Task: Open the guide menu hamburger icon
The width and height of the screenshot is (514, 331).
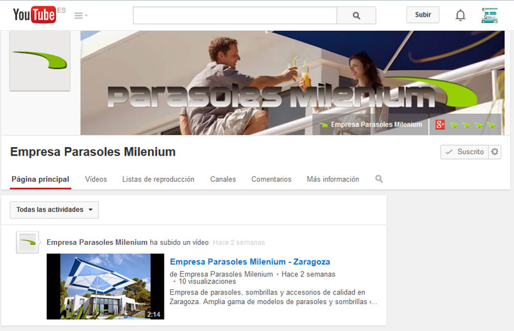Action: click(x=80, y=15)
